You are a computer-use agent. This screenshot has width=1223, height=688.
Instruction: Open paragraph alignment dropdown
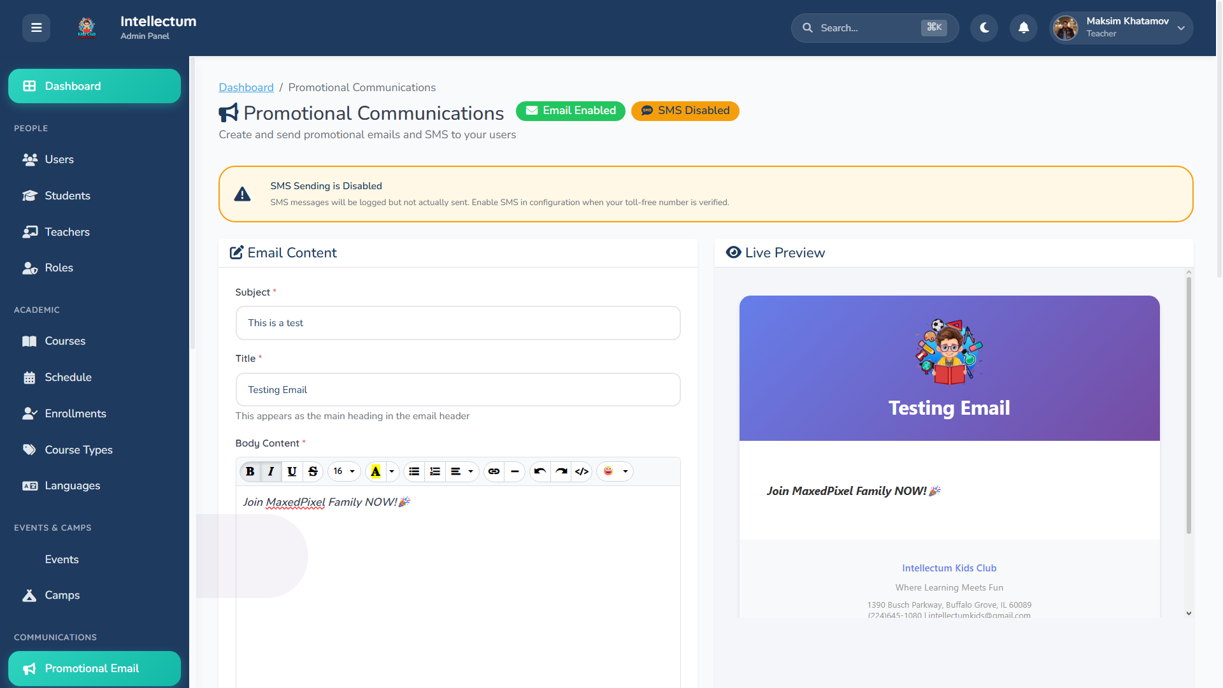pyautogui.click(x=462, y=471)
